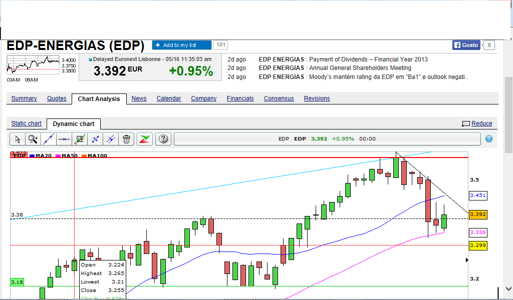
Task: Open Payment of Dividends news headline
Action: (368, 59)
